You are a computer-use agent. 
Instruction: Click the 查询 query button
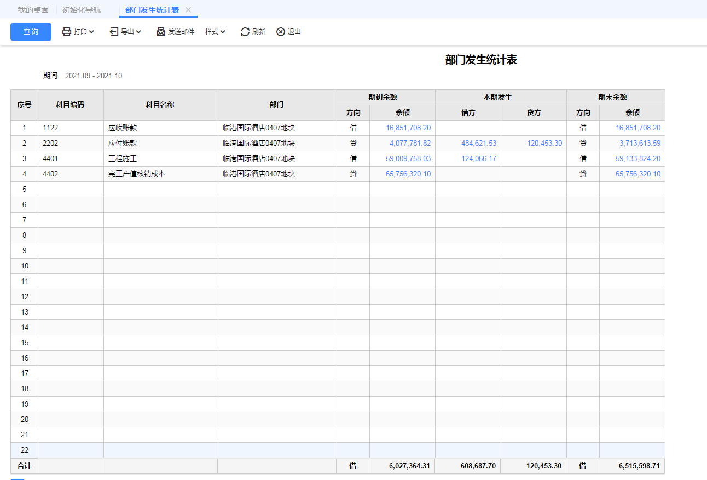[31, 32]
